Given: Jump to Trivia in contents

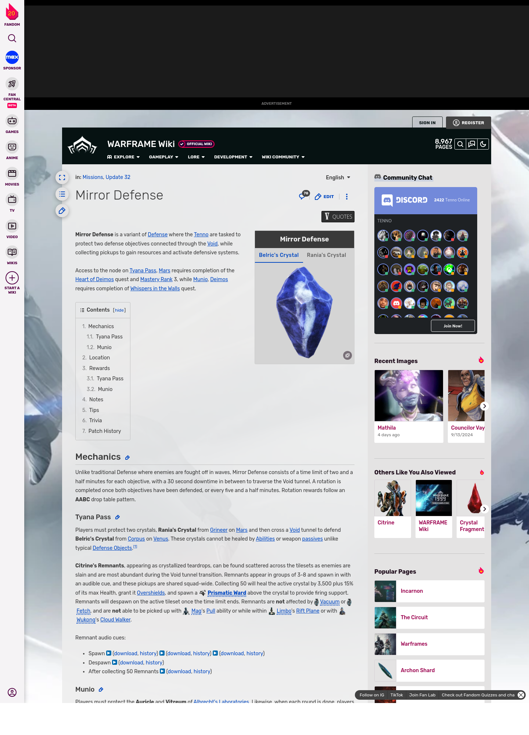Looking at the screenshot, I should tap(96, 420).
